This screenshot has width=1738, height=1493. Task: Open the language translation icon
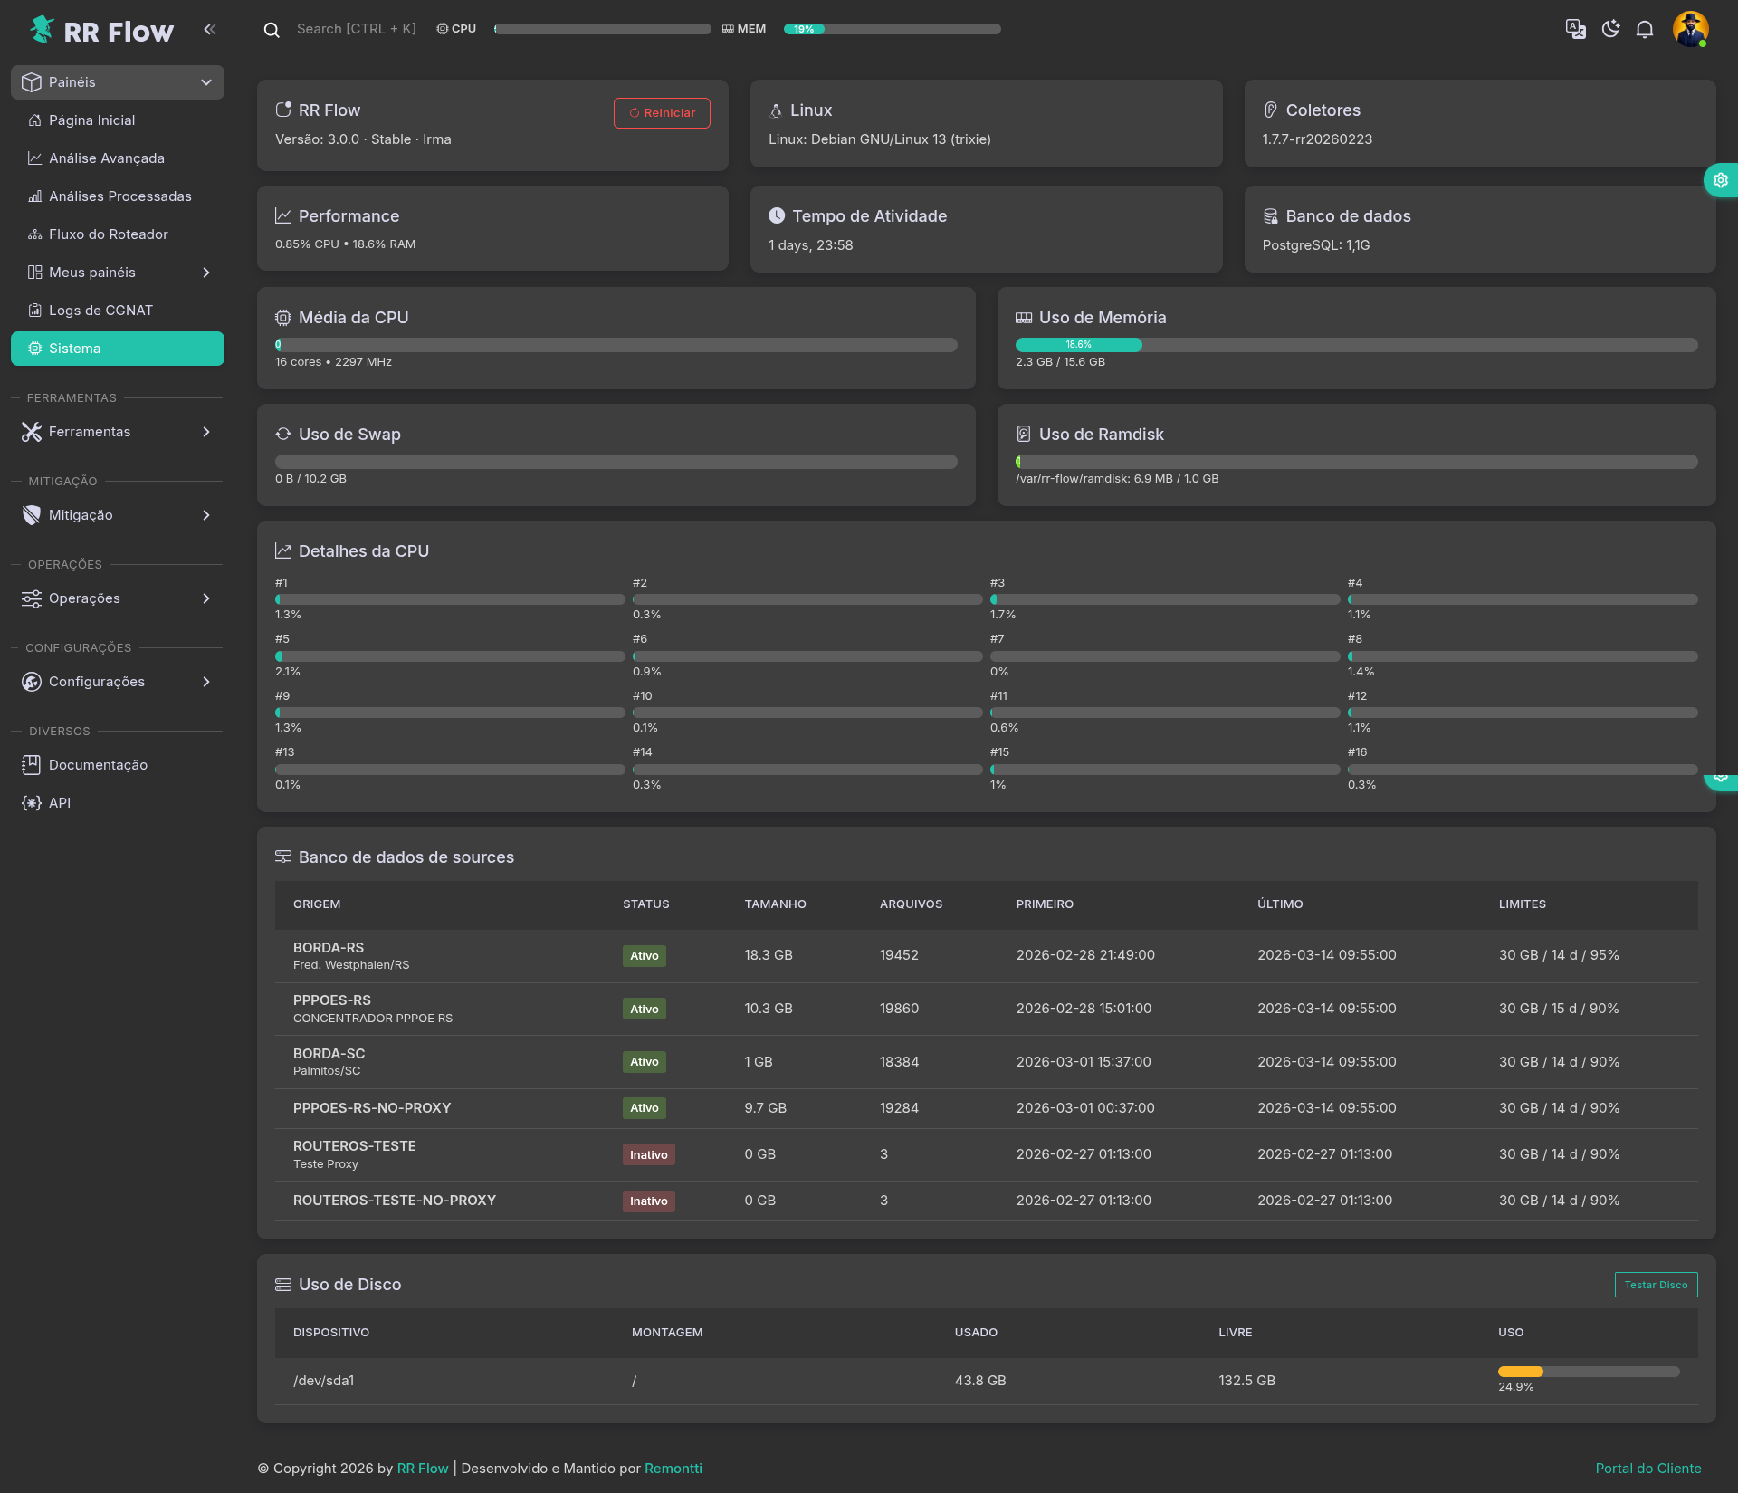[1575, 29]
